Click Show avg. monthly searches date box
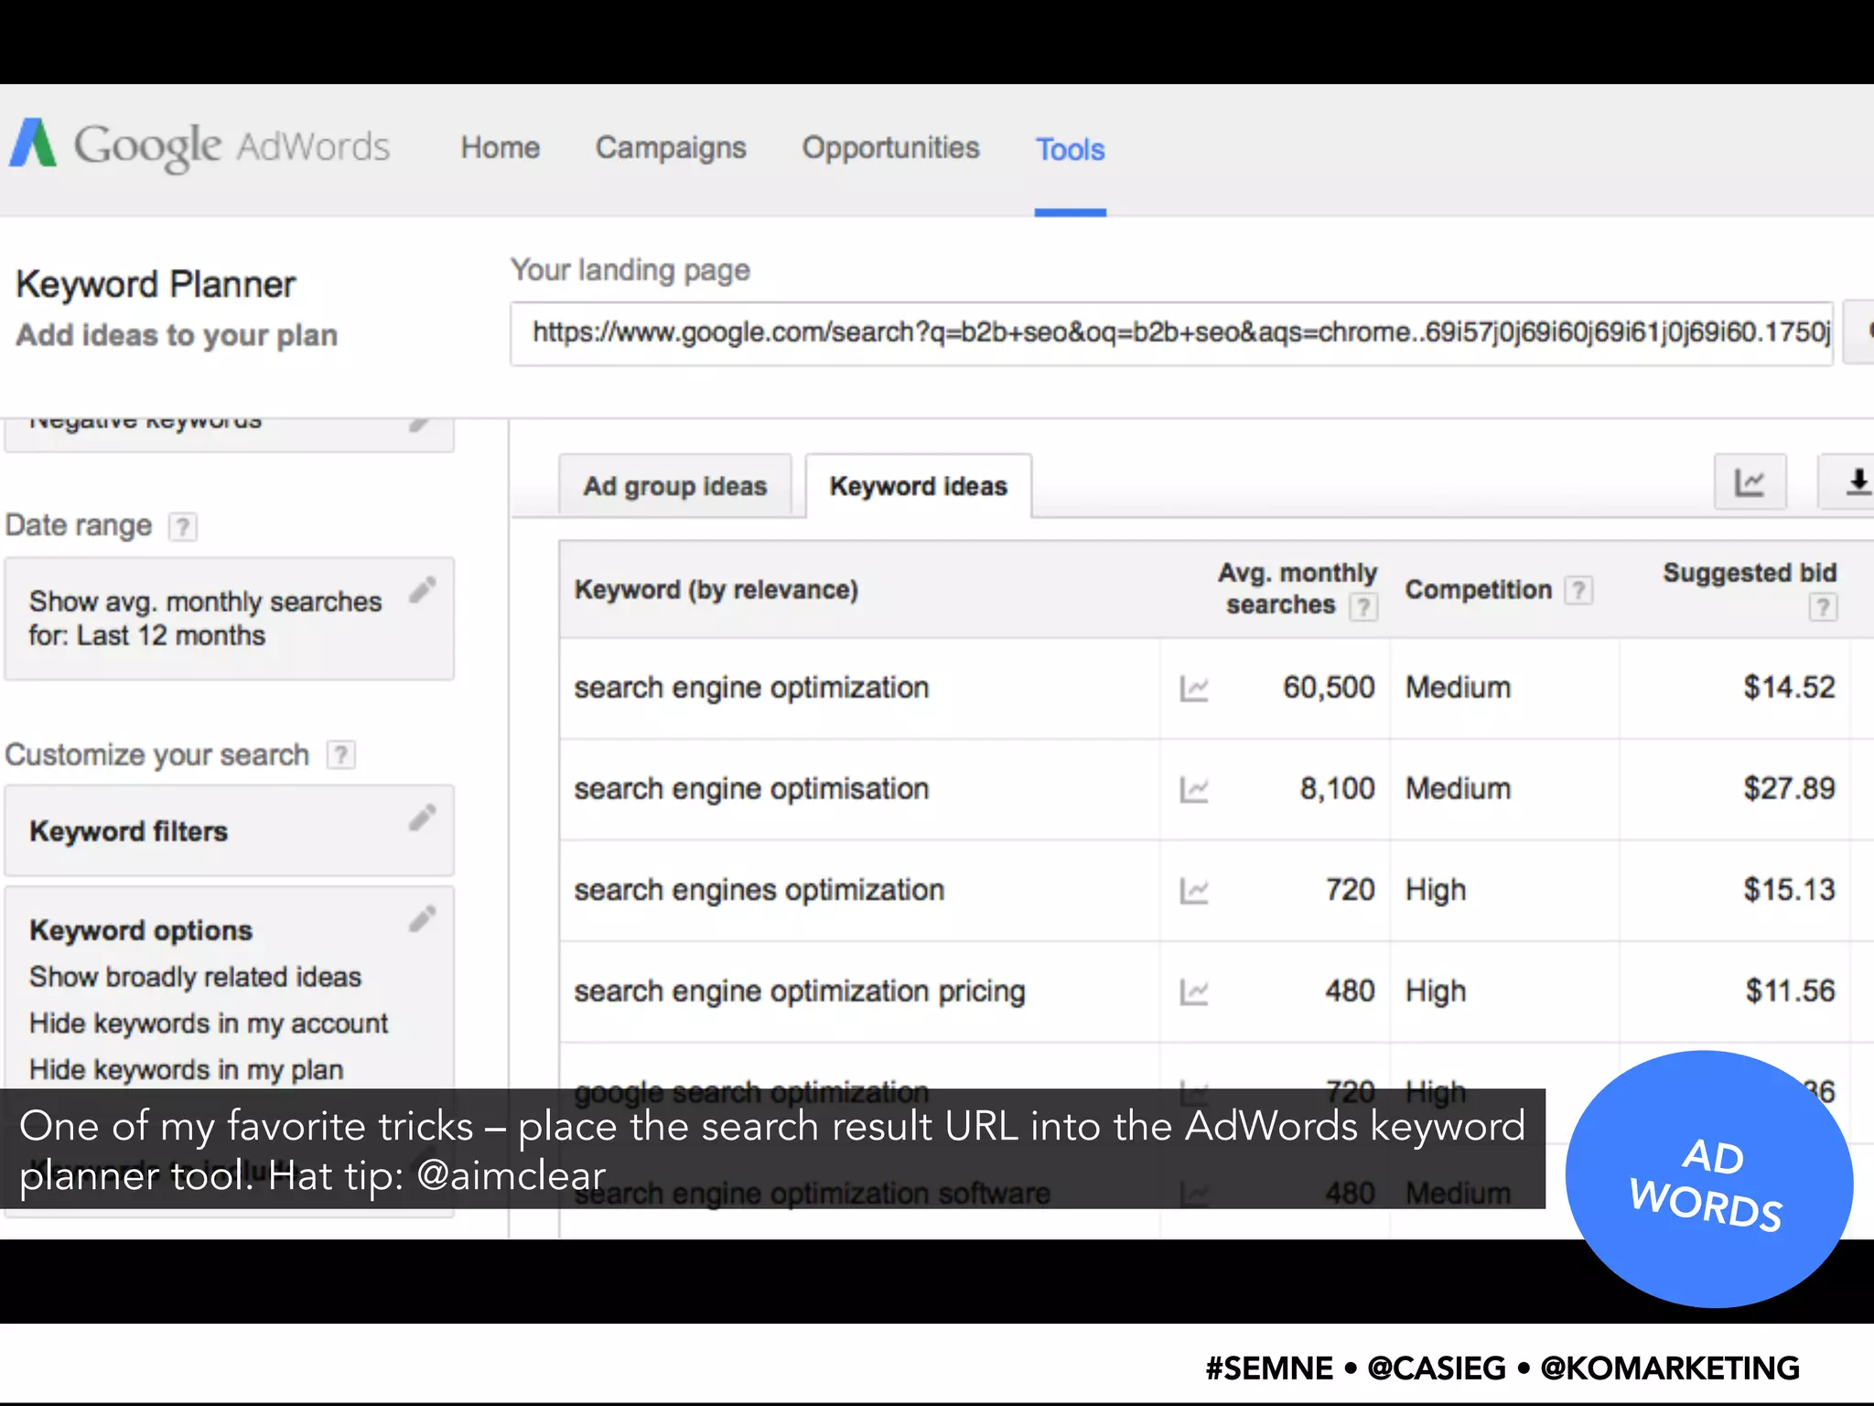This screenshot has height=1406, width=1874. point(229,619)
